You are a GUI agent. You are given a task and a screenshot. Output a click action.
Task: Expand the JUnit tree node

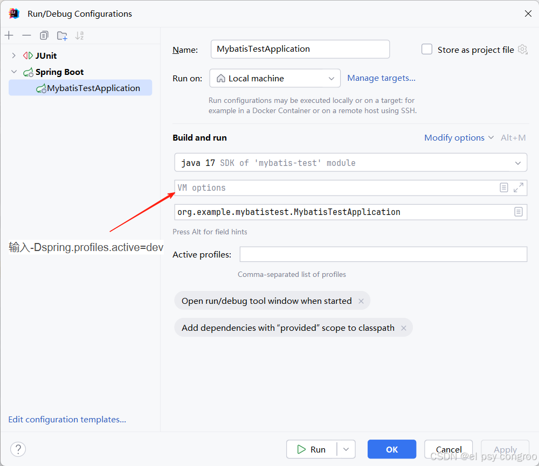click(14, 55)
